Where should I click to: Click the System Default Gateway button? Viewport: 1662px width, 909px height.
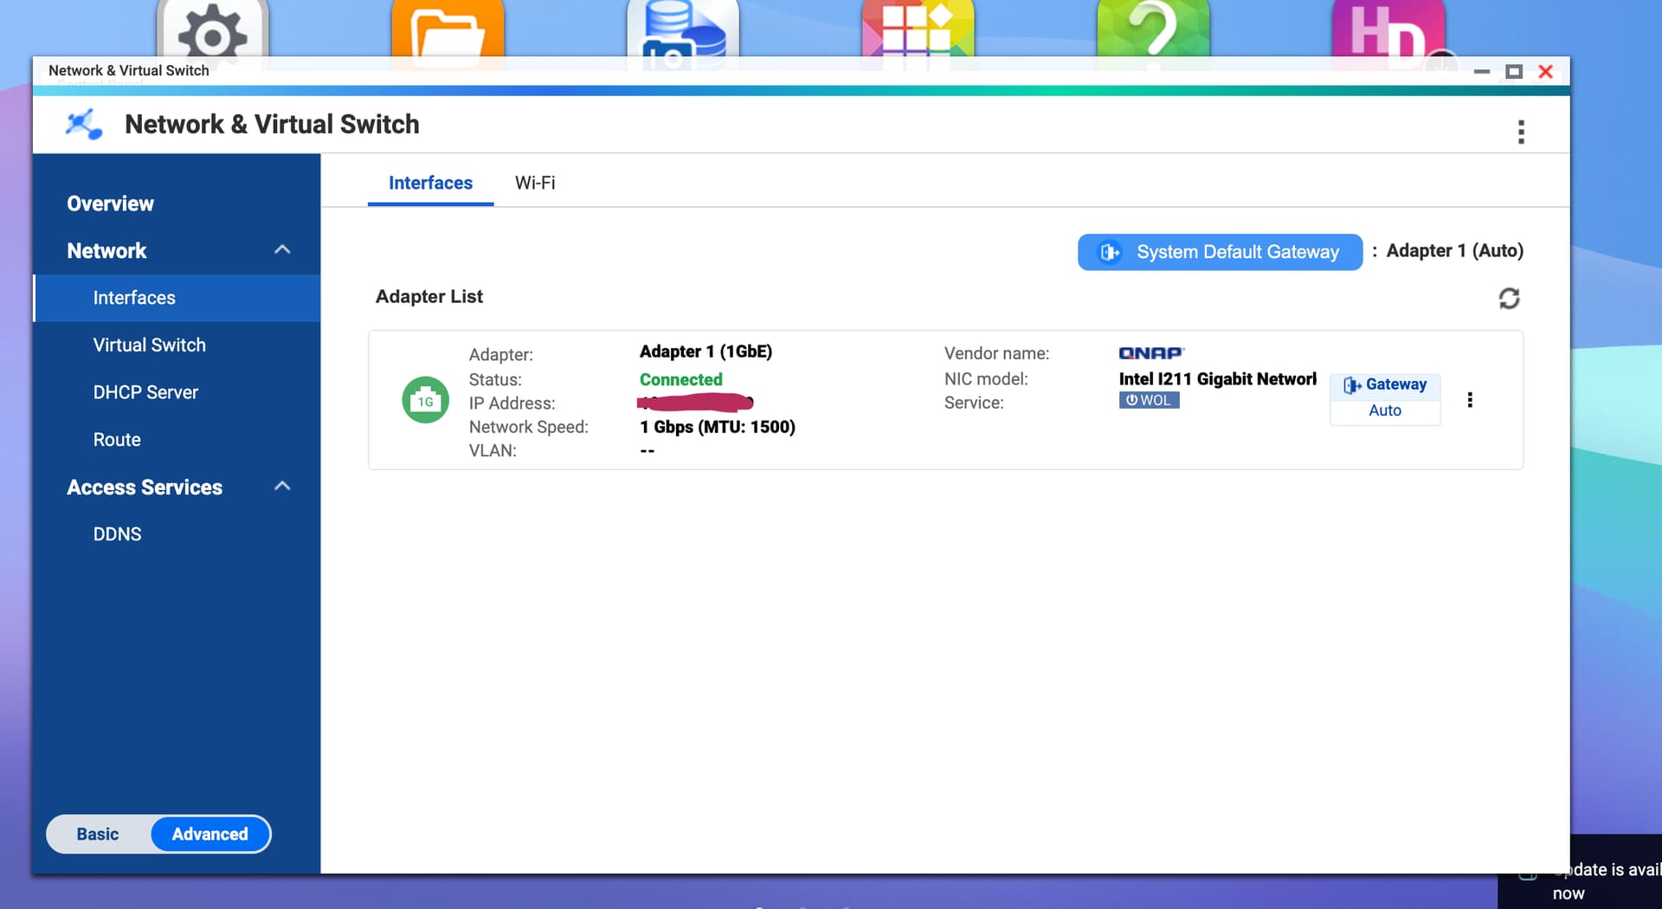1220,252
